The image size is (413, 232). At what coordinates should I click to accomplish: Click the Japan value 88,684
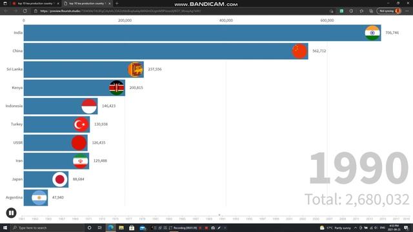point(79,179)
